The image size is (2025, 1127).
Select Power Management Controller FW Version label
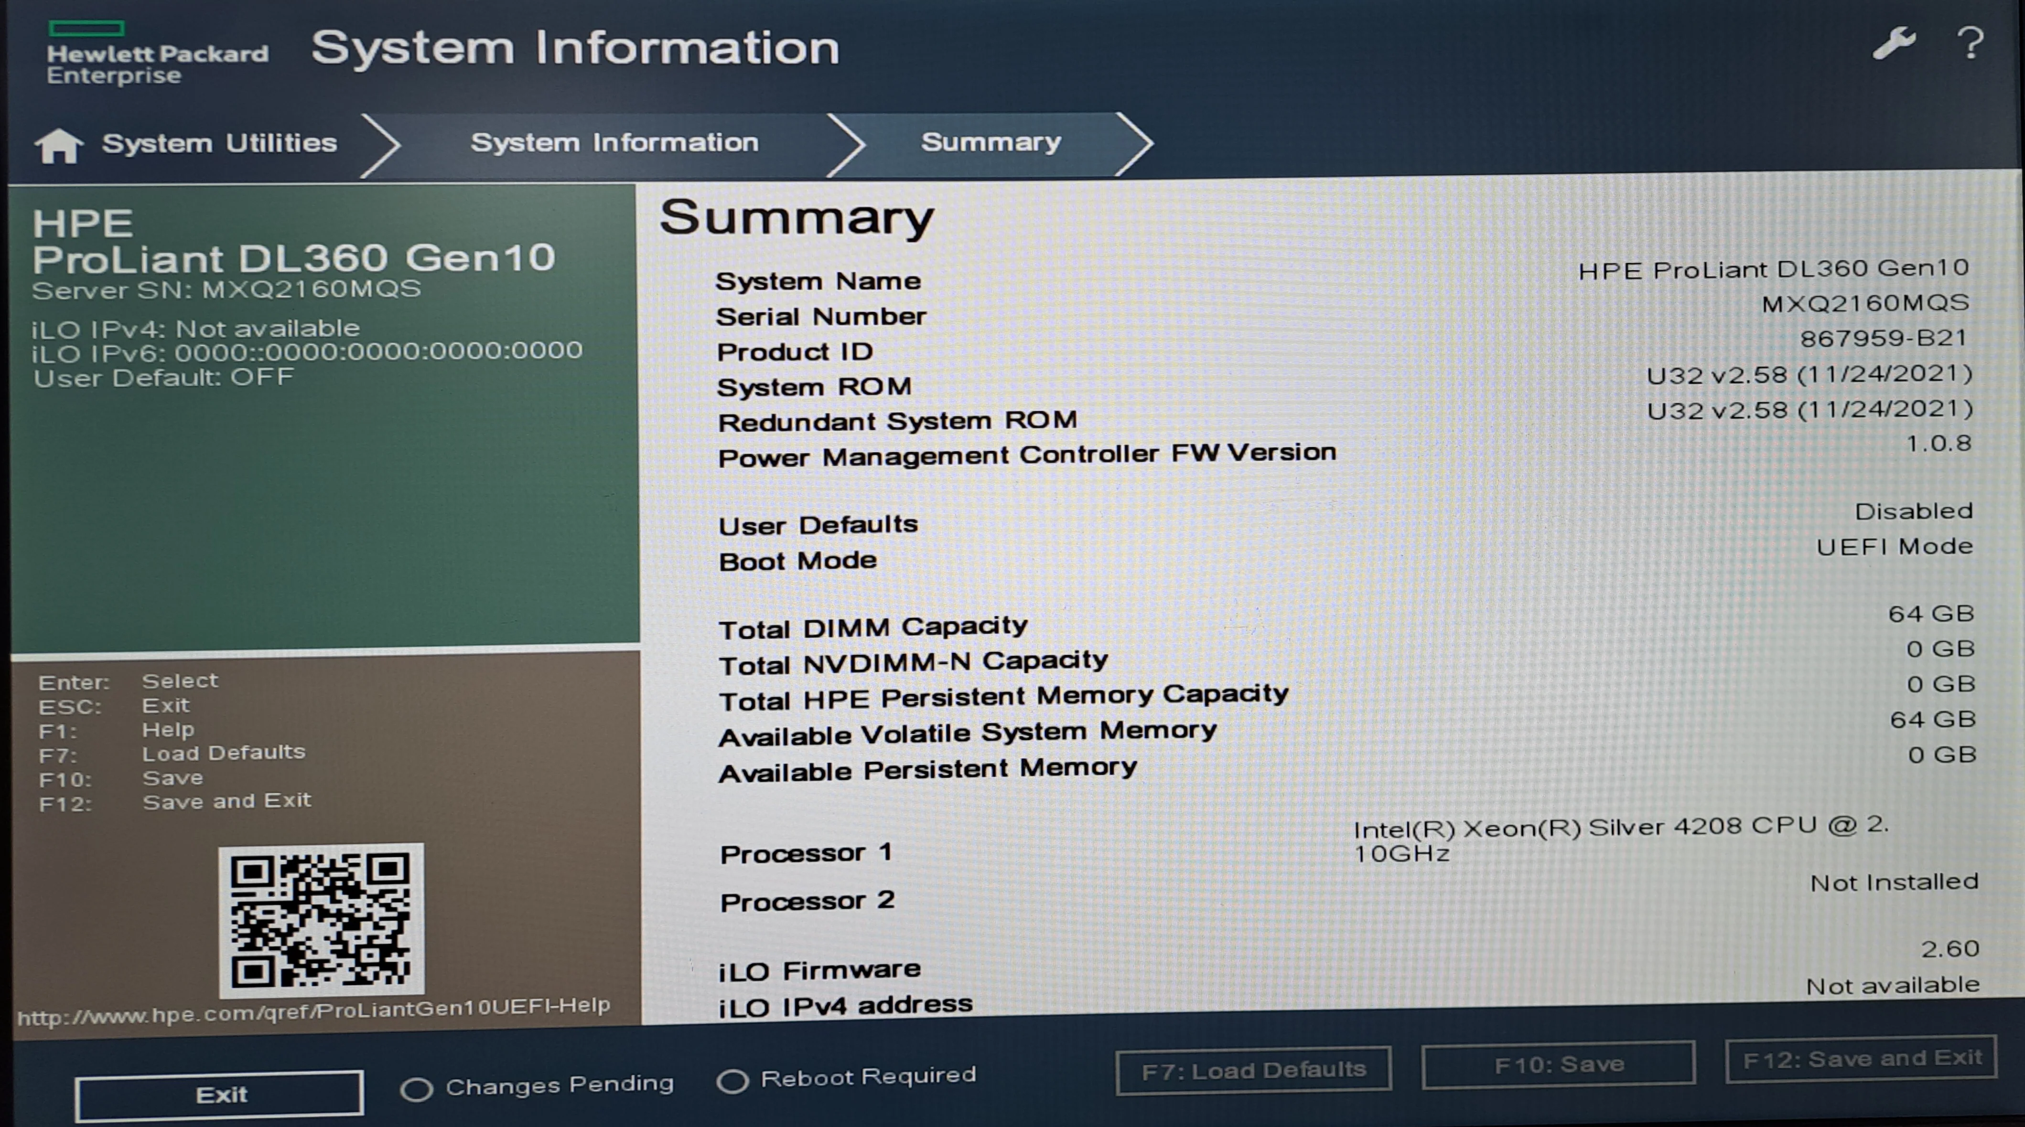(x=1027, y=455)
